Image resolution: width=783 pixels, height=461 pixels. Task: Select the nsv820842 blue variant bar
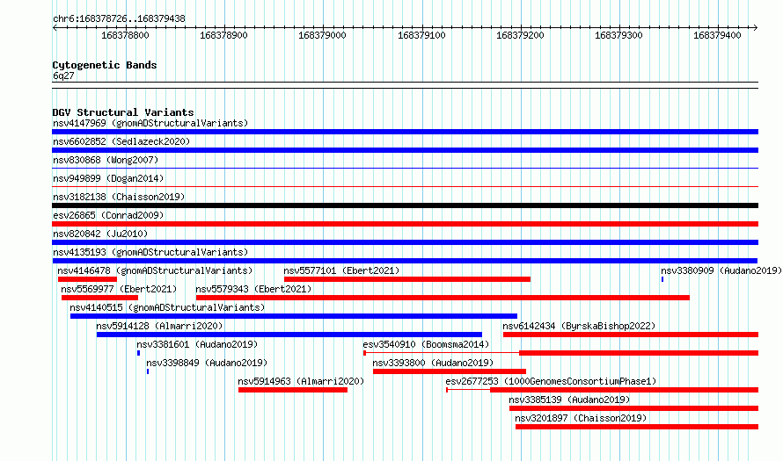coord(405,242)
